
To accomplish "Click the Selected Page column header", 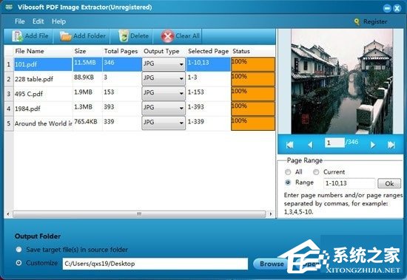I will [209, 51].
